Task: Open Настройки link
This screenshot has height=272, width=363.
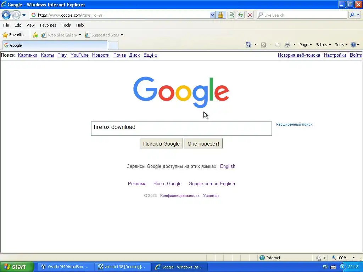Action: 335,55
